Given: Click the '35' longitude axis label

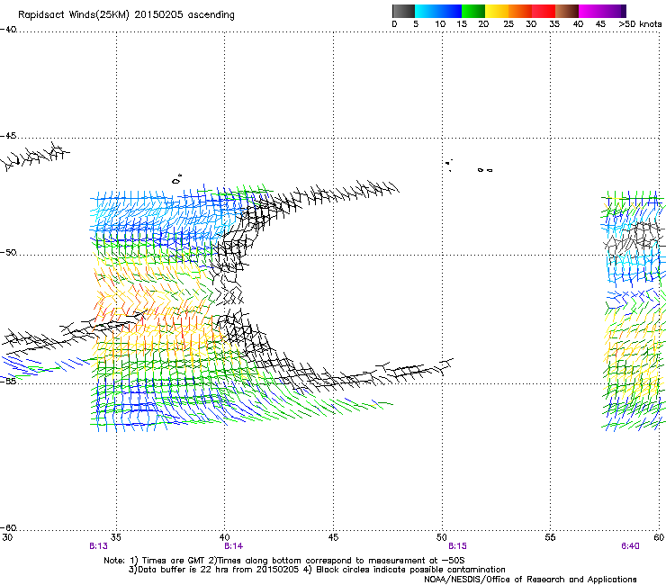Looking at the screenshot, I should point(116,537).
